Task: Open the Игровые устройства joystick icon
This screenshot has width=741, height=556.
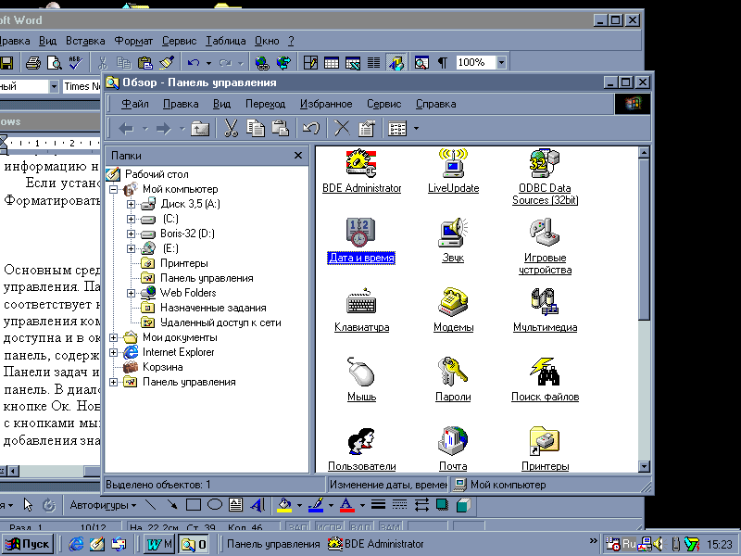Action: coord(545,233)
